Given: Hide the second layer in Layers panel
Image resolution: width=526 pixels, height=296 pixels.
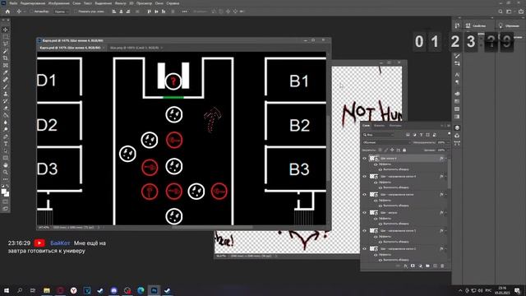Looking at the screenshot, I should pyautogui.click(x=365, y=176).
